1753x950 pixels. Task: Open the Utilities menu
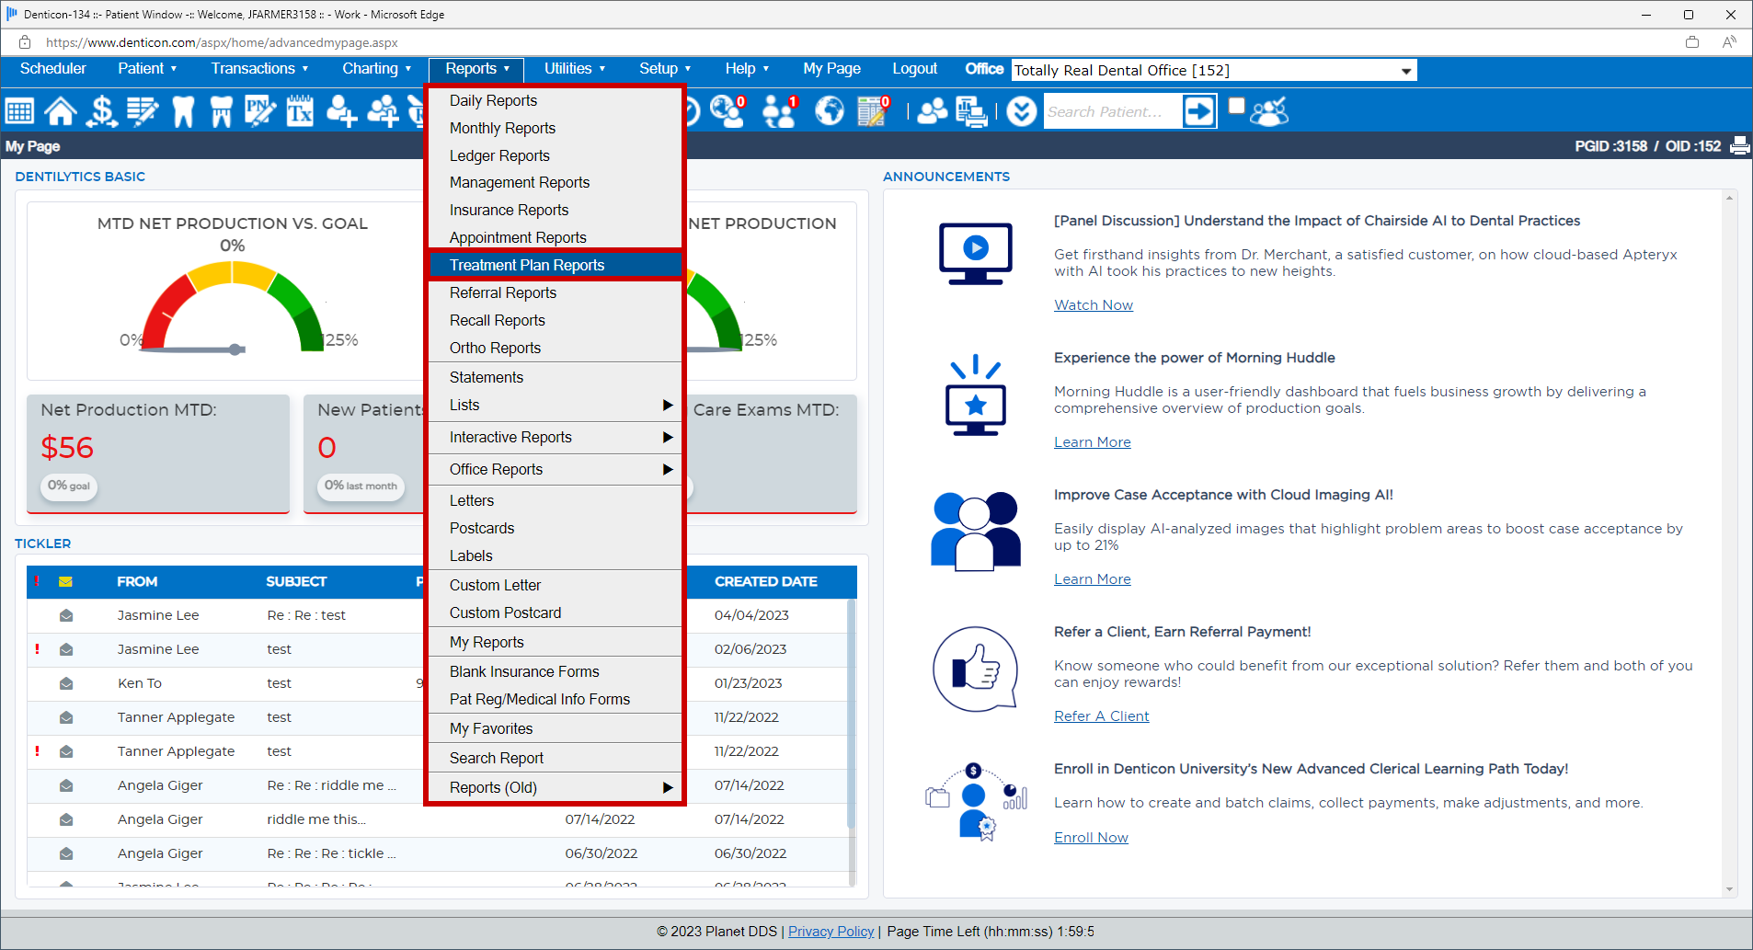pyautogui.click(x=574, y=69)
